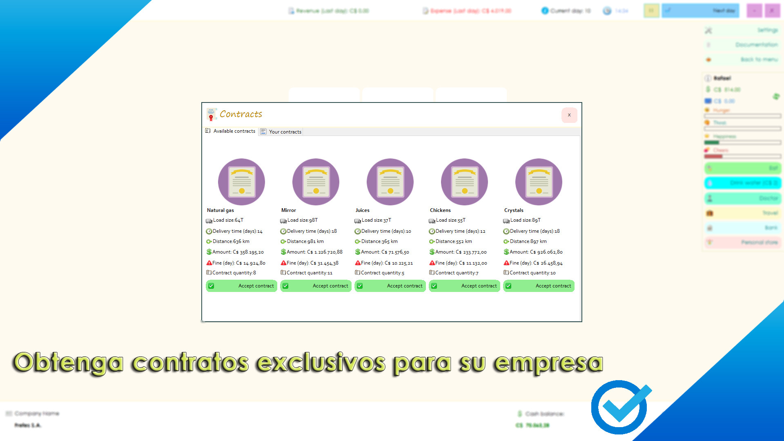The height and width of the screenshot is (441, 784).
Task: Click the fine warning triangle for Natural gas
Action: [x=209, y=263]
